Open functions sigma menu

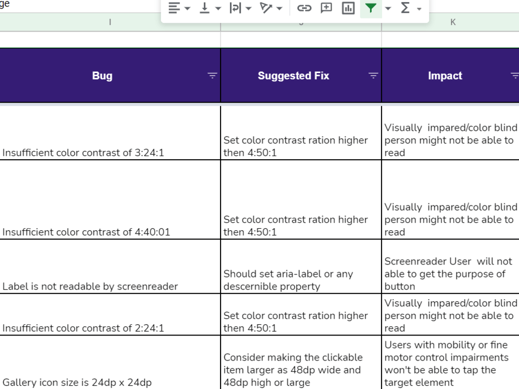coord(405,8)
